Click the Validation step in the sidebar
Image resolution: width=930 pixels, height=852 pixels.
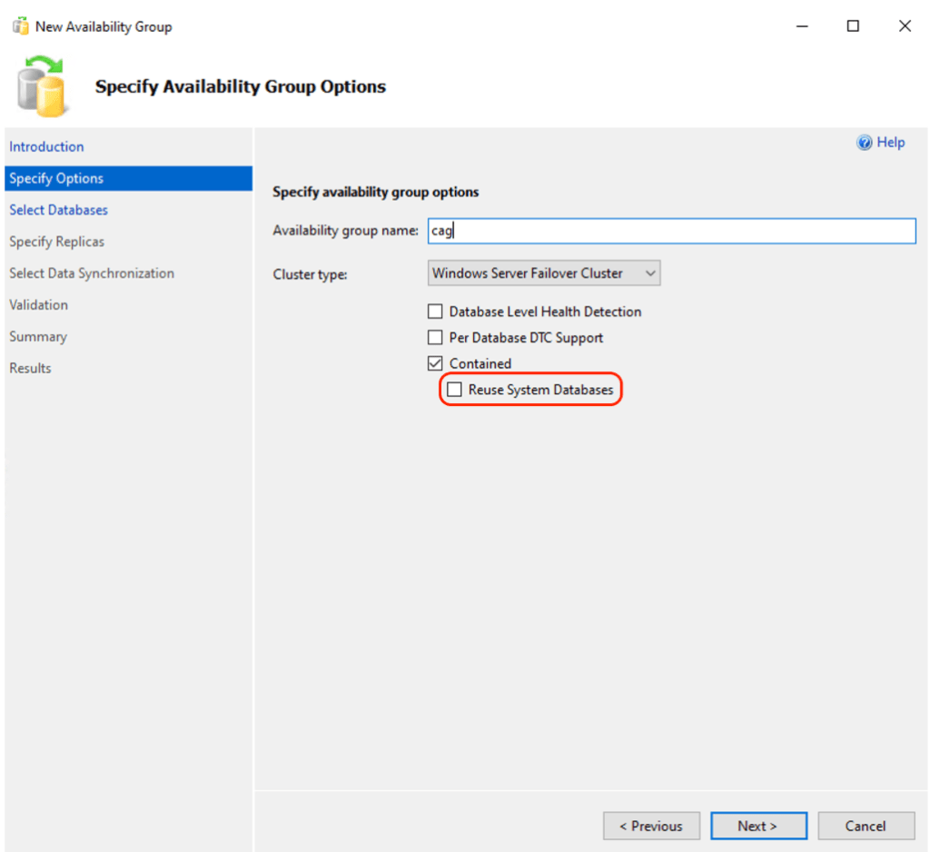38,305
